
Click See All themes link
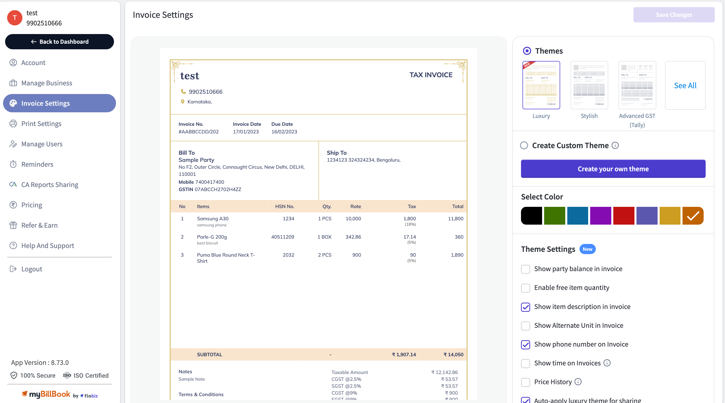685,85
